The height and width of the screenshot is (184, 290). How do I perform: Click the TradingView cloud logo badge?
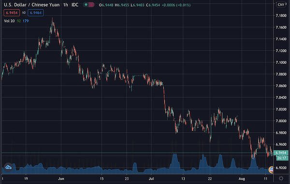click(9, 167)
